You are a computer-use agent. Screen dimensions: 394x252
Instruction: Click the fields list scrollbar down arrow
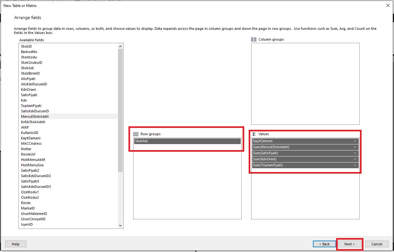120,225
